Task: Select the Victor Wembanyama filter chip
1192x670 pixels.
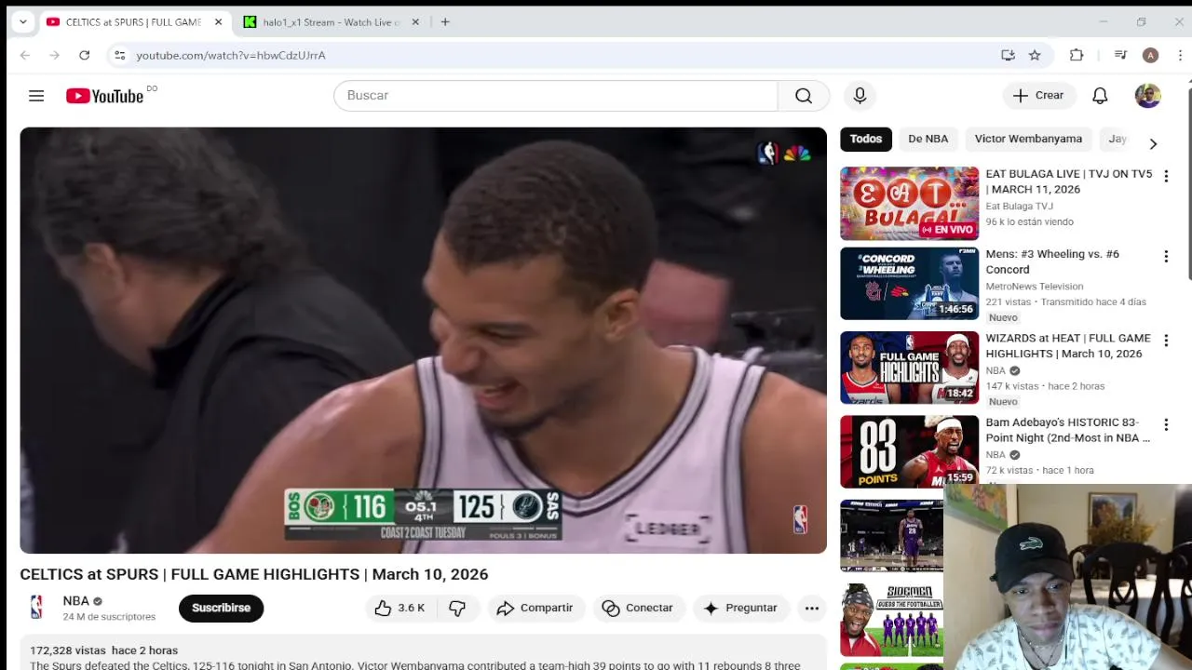Action: (x=1028, y=139)
